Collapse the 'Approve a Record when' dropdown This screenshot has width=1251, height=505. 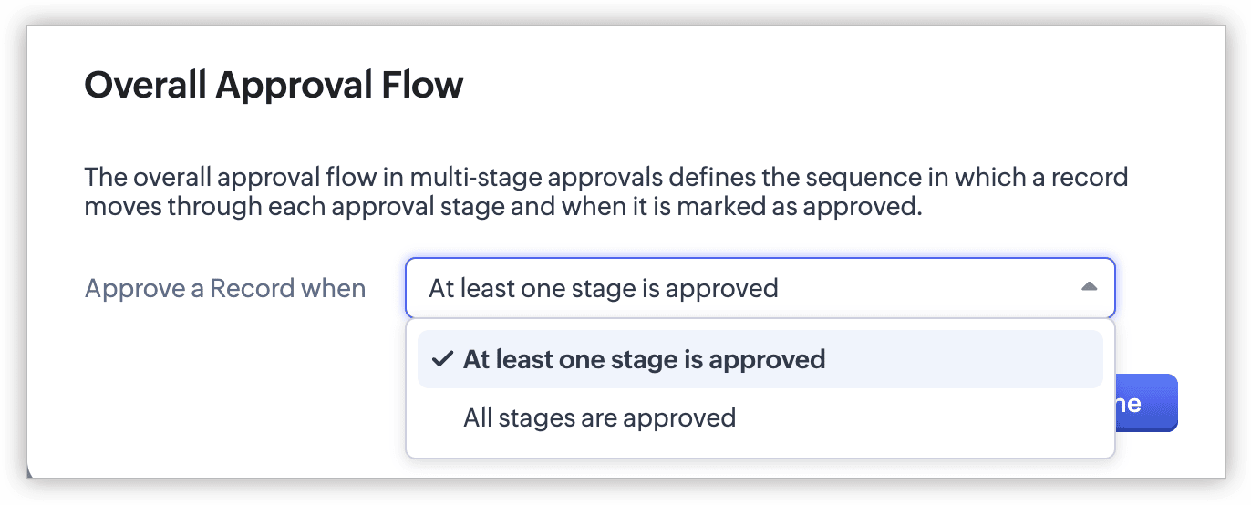(1088, 287)
